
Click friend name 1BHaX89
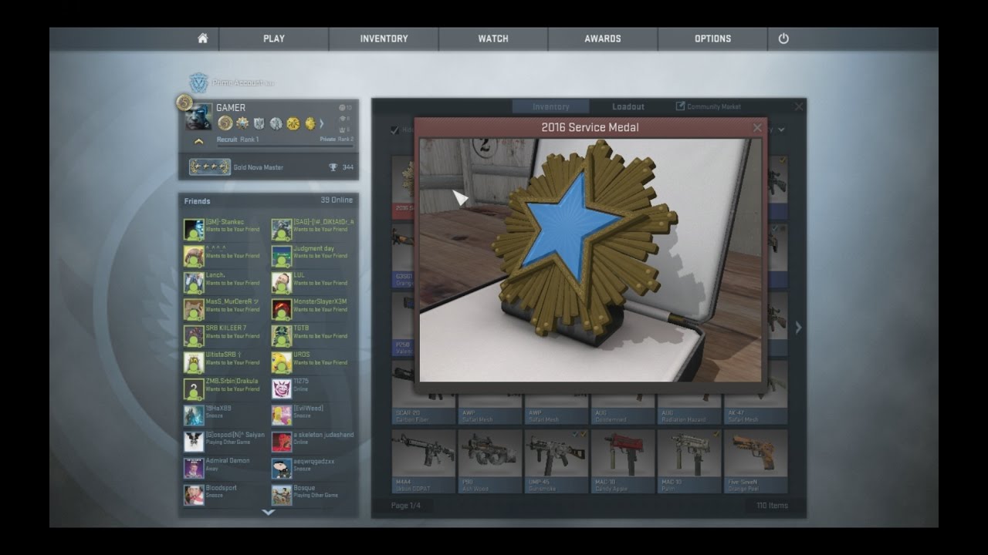(218, 408)
